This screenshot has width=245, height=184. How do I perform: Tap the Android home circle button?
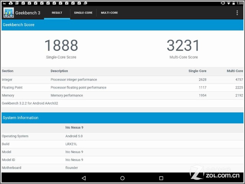122,178
